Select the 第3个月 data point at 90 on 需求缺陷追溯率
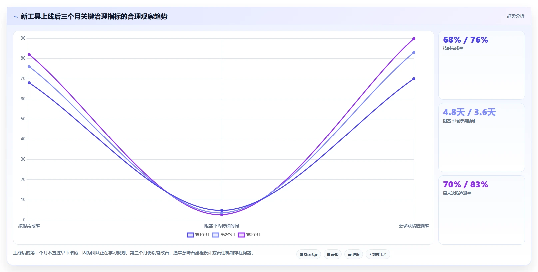538x272 pixels. [x=414, y=39]
